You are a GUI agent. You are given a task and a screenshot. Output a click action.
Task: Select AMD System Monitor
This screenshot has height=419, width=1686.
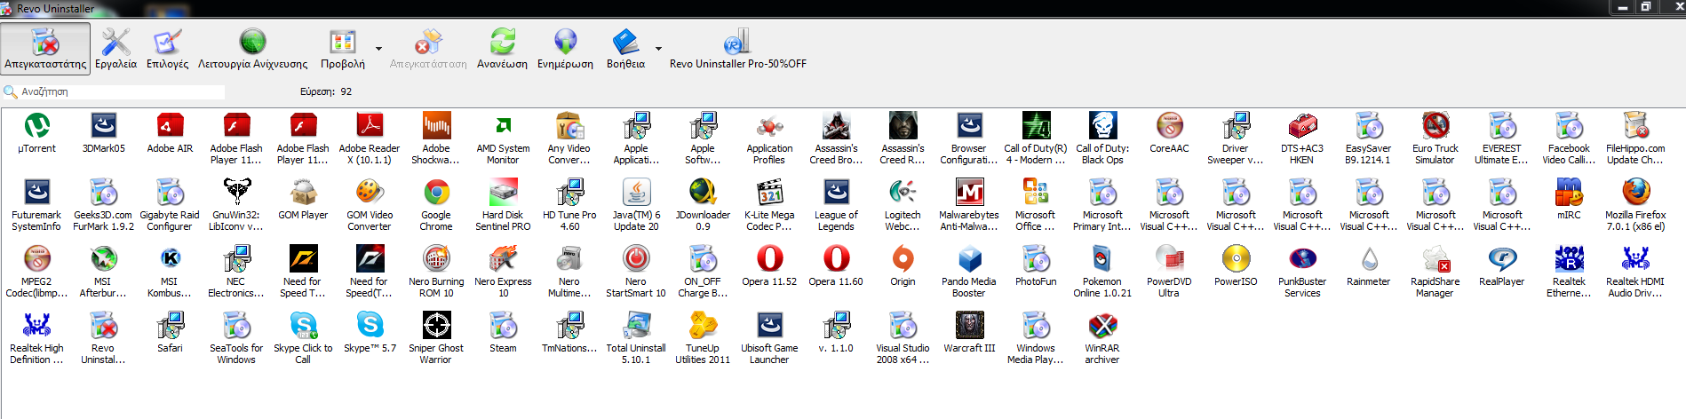coord(503,126)
